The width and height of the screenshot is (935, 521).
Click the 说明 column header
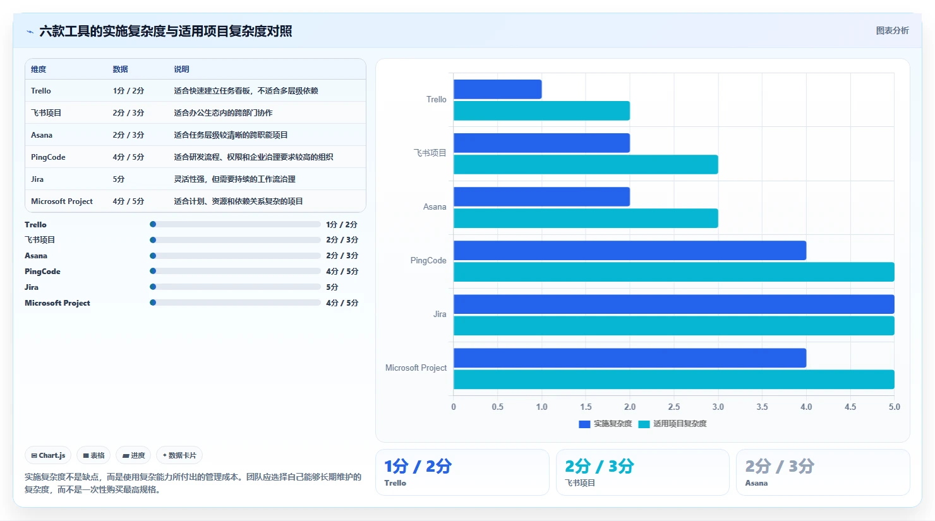click(x=181, y=69)
